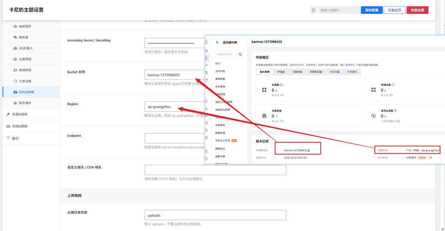The width and height of the screenshot is (445, 231).
Task: Open the 费用中心 link
Action: 350,65
